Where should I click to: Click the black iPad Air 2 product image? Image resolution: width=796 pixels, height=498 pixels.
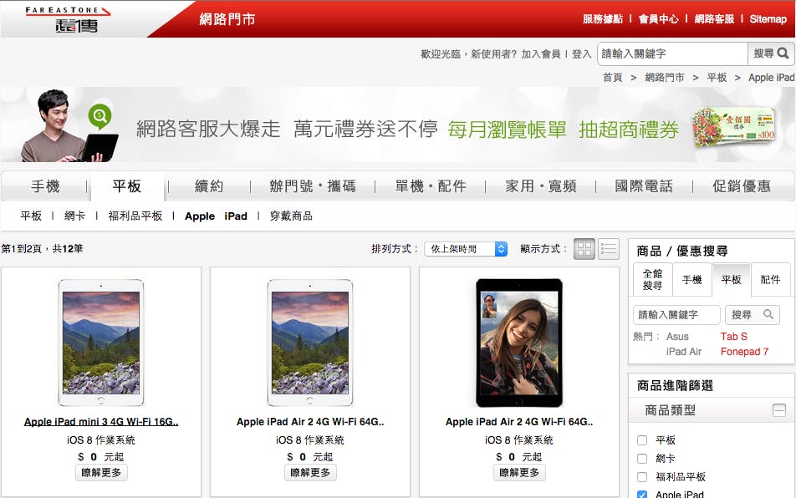[x=518, y=343]
